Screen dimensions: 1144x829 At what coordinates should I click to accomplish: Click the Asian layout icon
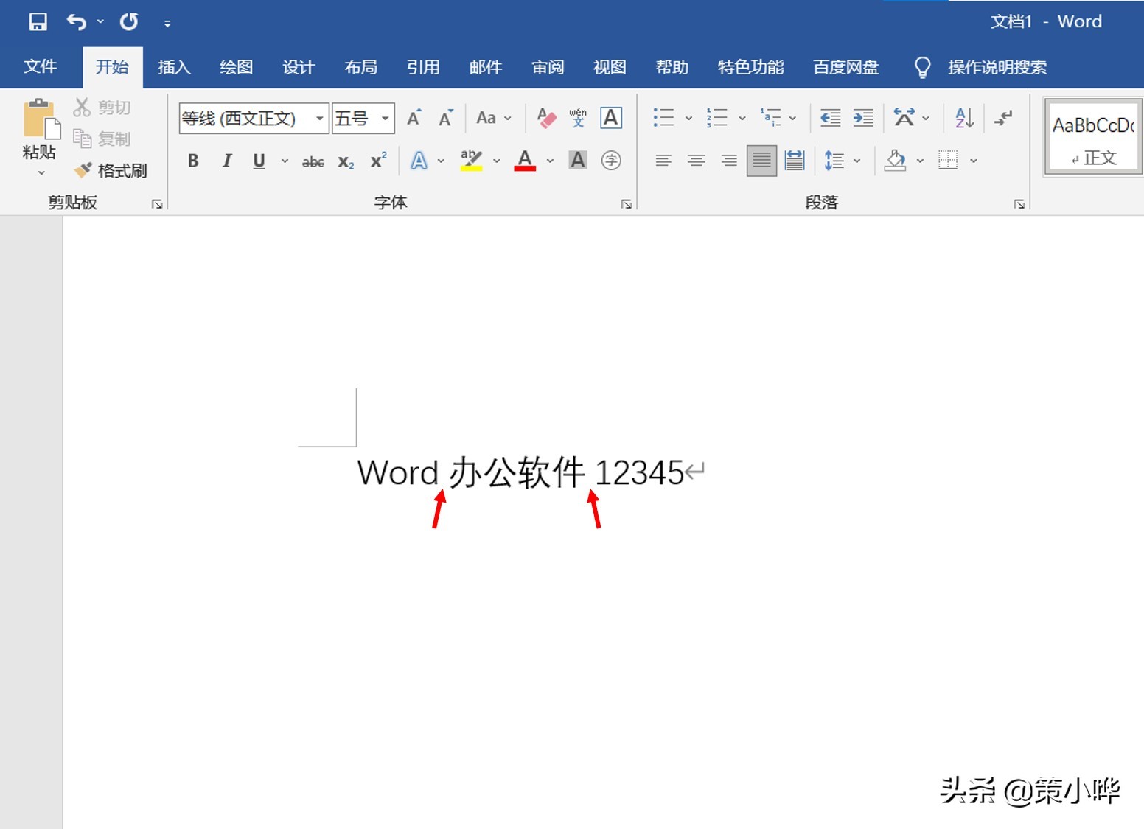[x=904, y=117]
